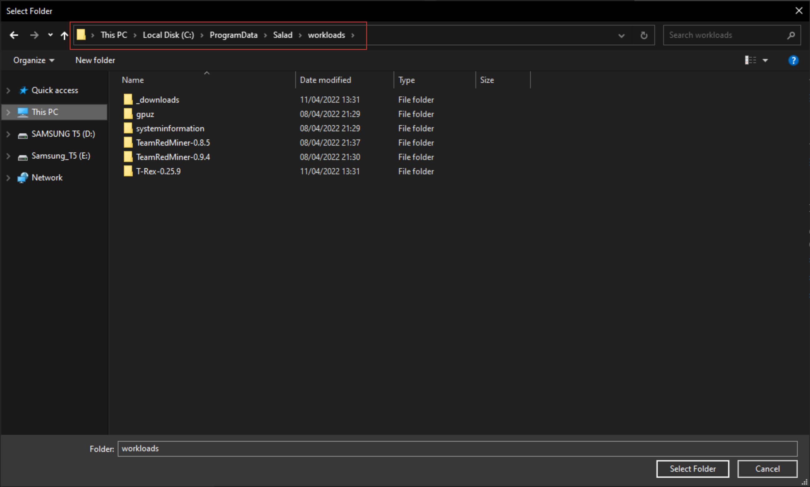Viewport: 810px width, 487px height.
Task: Select 'Local Disk (C:)' breadcrumb
Action: coord(168,35)
